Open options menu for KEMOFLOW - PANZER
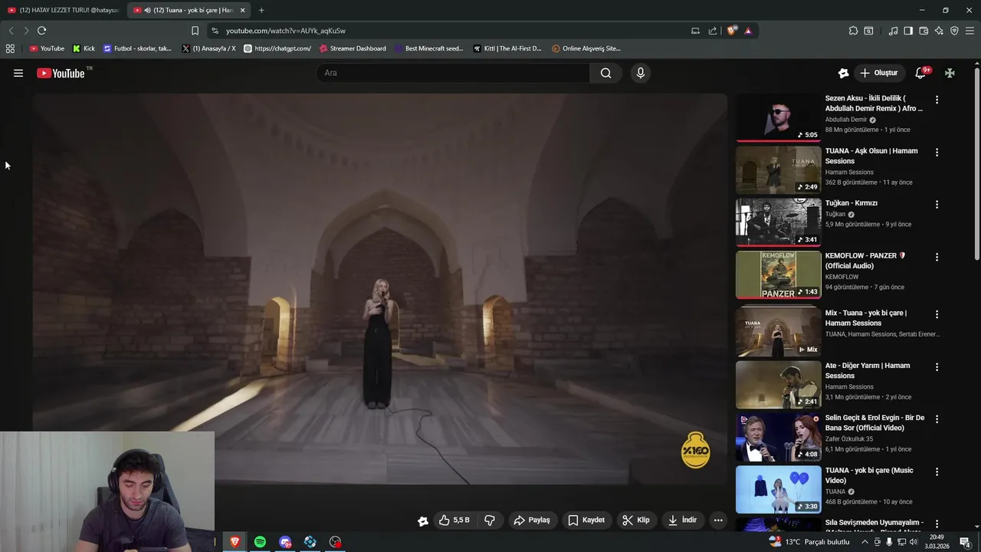Screen dimensions: 981x552 coord(937,257)
